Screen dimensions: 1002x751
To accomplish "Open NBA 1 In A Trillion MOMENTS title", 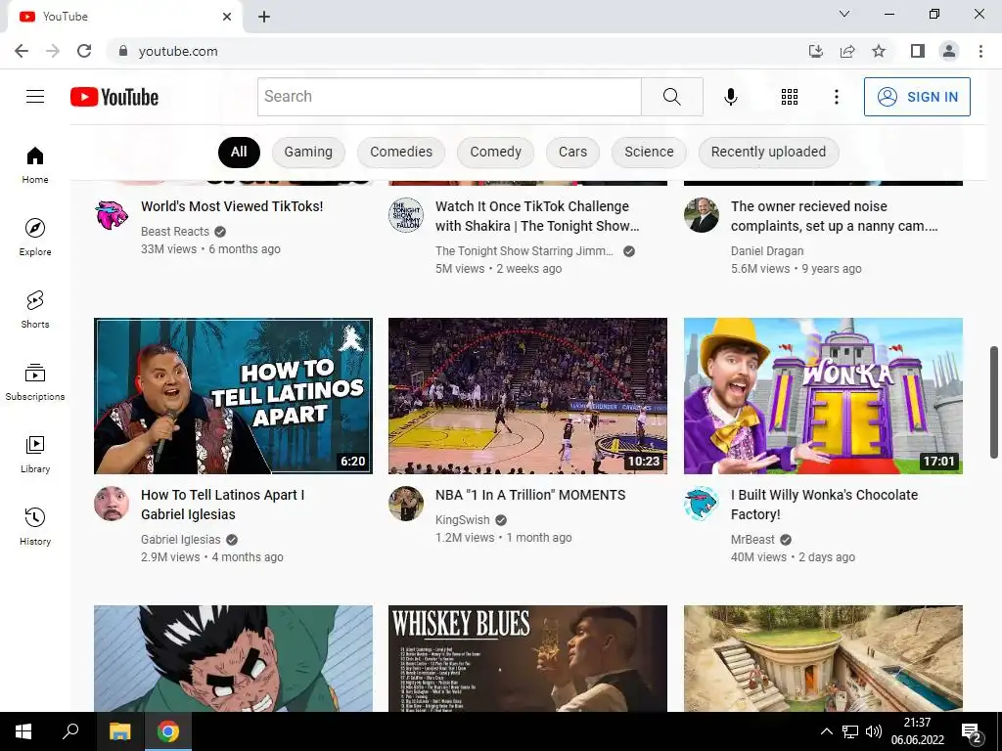I will pyautogui.click(x=530, y=495).
